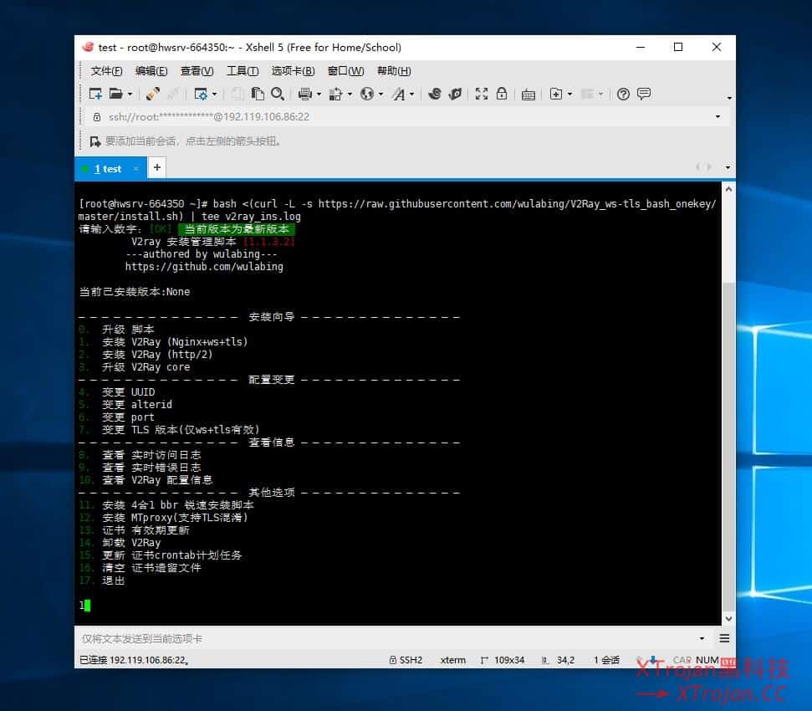
Task: Click the lock icon in the address bar
Action: [97, 117]
